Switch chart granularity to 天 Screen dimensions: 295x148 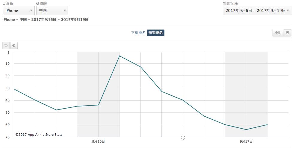click(x=287, y=33)
